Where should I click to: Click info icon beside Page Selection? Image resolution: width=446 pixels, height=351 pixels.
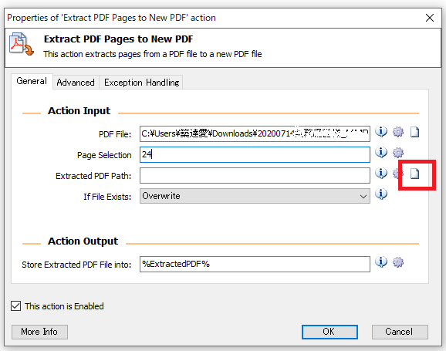click(381, 153)
